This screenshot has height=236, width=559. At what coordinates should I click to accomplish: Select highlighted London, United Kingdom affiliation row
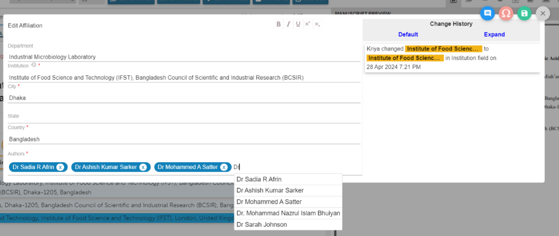(x=117, y=218)
